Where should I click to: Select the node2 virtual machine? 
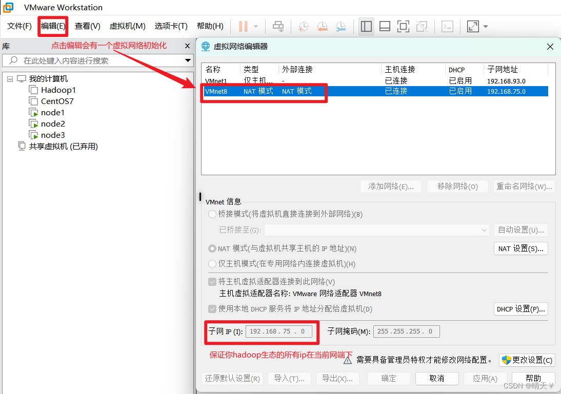[x=53, y=123]
